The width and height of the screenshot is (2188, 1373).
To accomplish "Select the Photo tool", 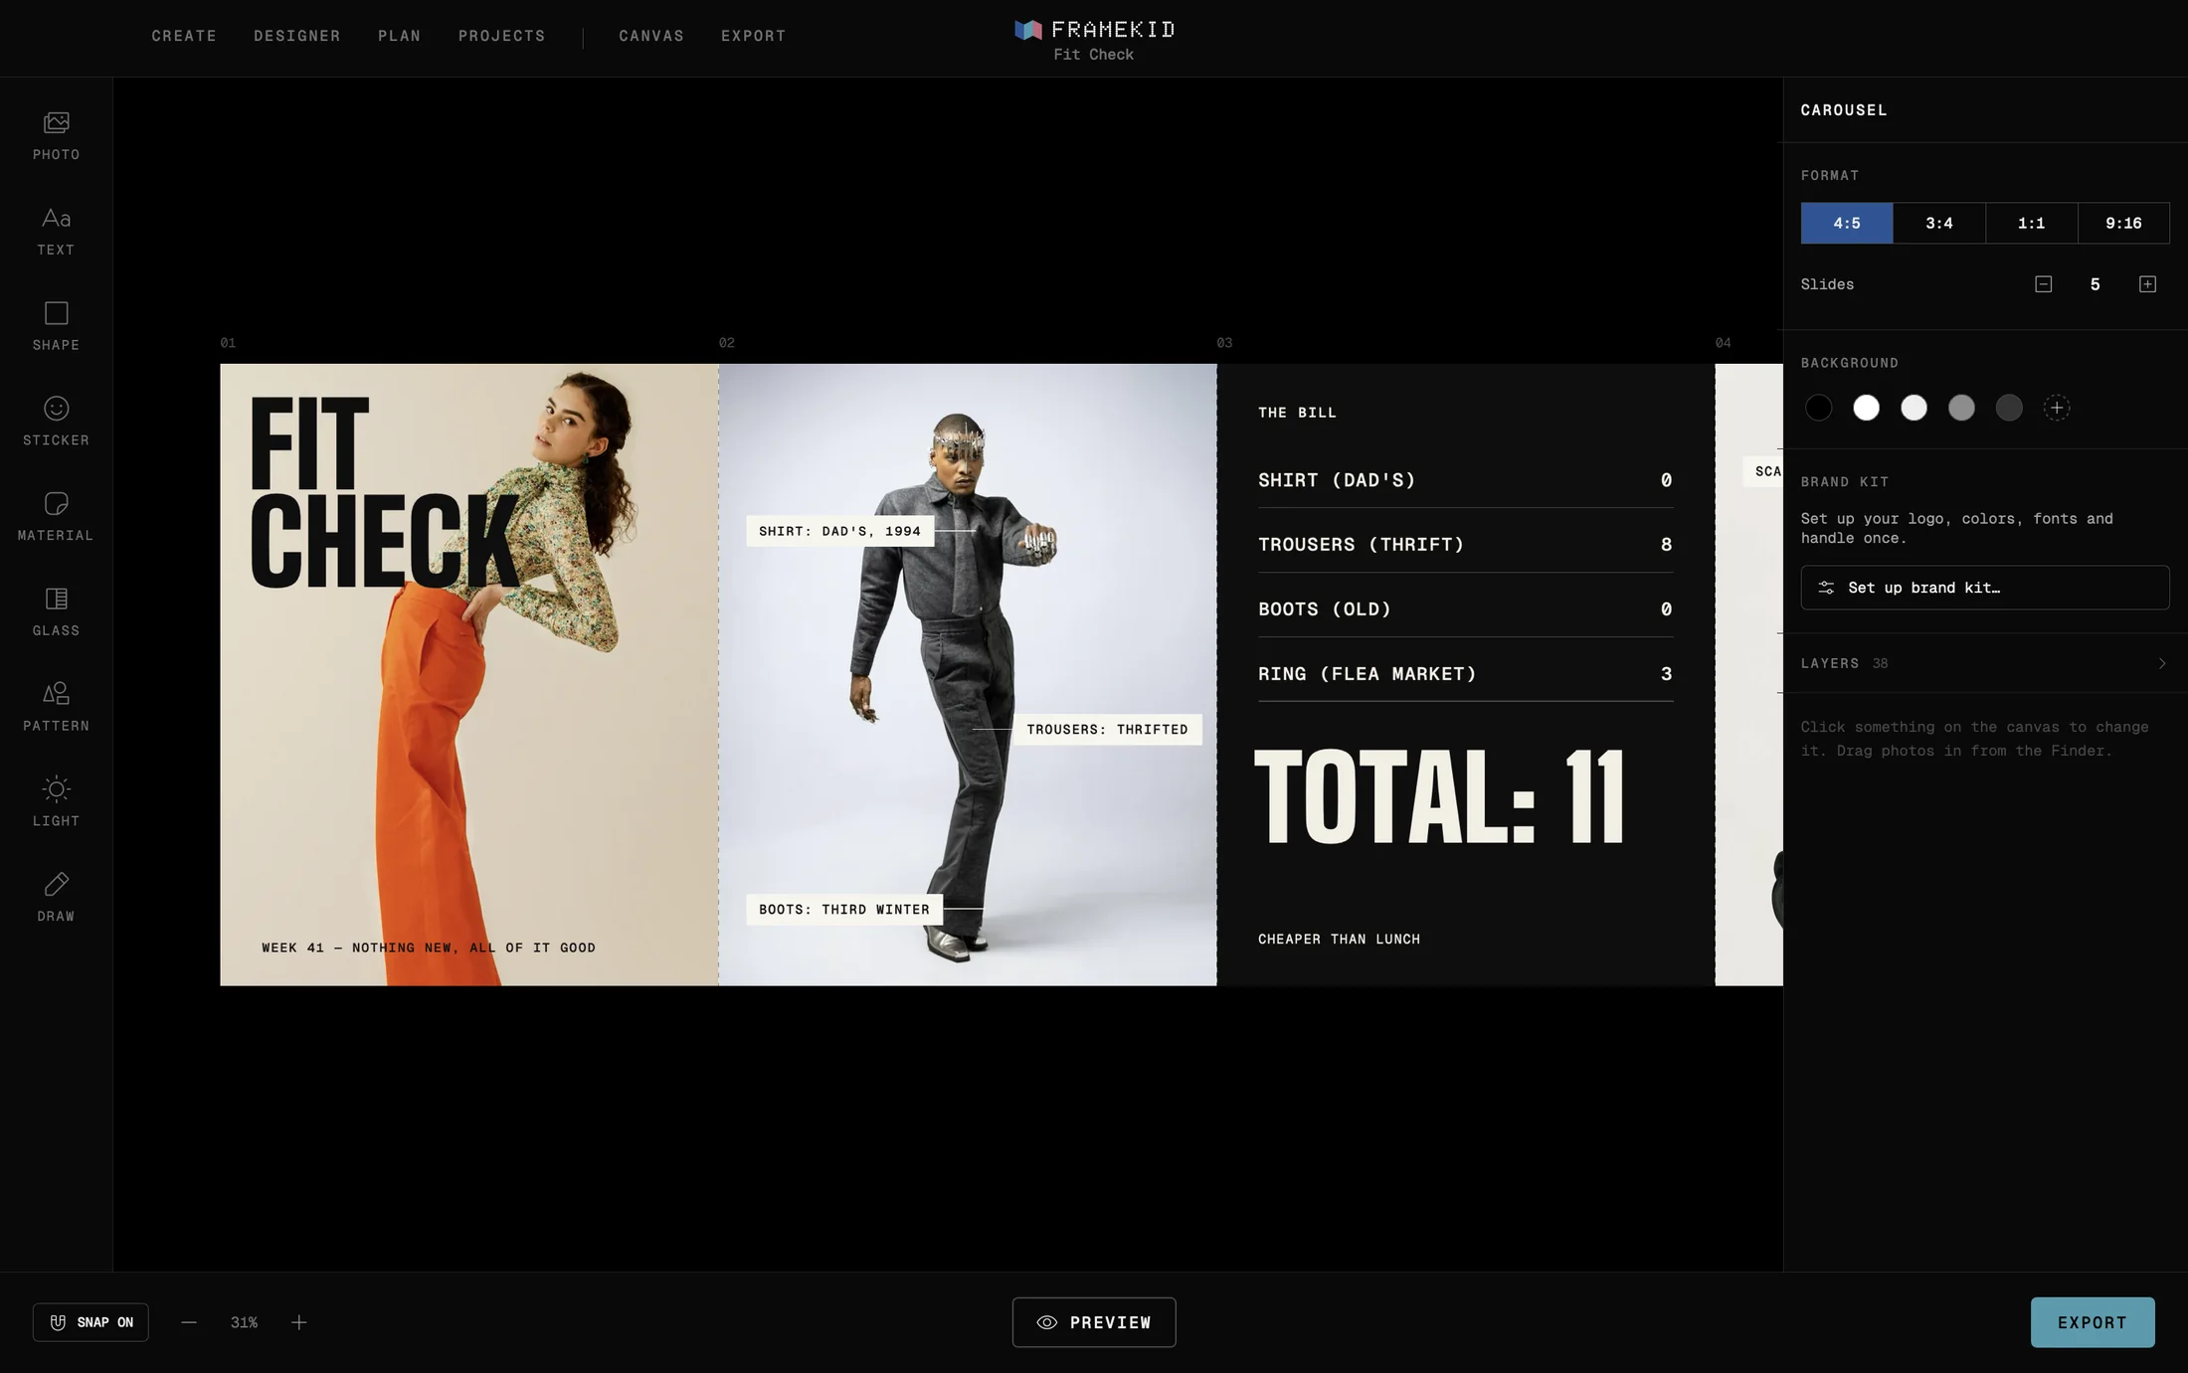I will tap(56, 136).
